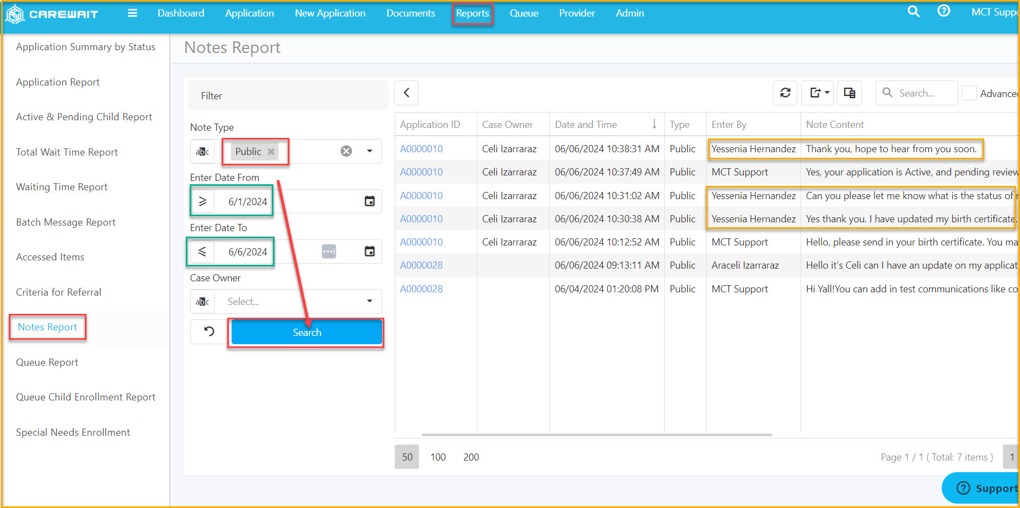Expand the Note Type dropdown arrow
The image size is (1020, 508).
[369, 151]
